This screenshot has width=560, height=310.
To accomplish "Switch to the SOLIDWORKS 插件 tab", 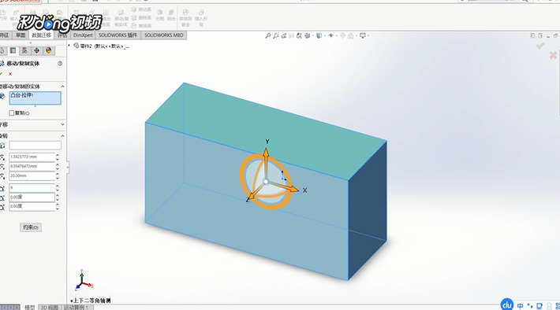I will click(118, 35).
